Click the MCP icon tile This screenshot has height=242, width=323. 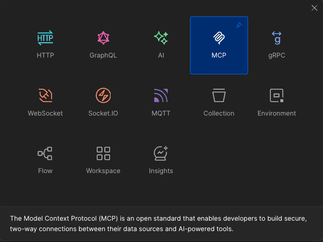point(219,39)
